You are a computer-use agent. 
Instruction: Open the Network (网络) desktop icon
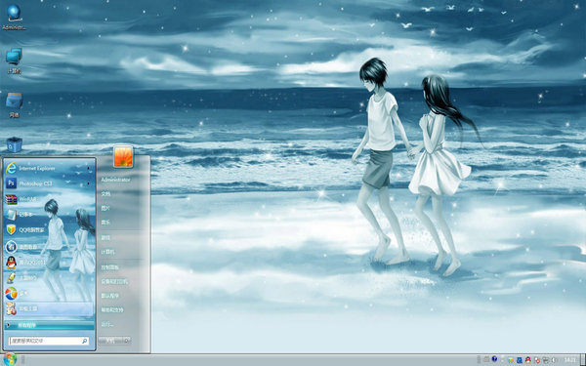pos(14,105)
